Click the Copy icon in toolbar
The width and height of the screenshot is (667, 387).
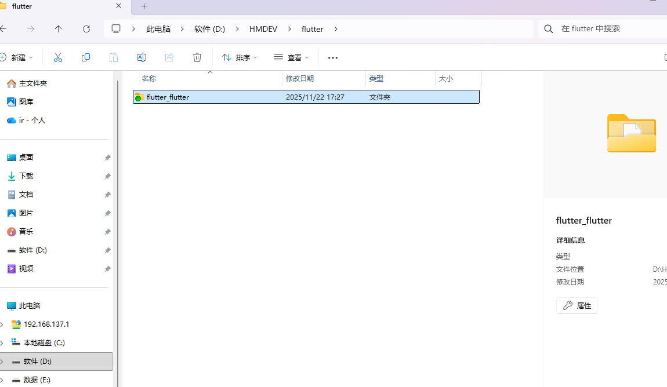pyautogui.click(x=85, y=57)
